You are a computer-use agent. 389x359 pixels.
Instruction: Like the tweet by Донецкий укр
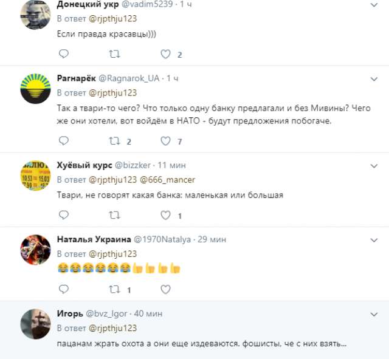[x=165, y=55]
